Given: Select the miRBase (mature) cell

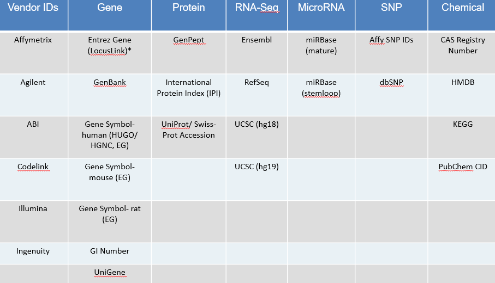Looking at the screenshot, I should [x=321, y=45].
